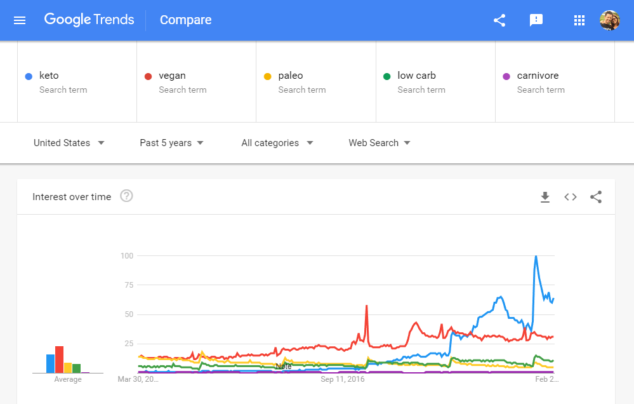Click the Compare page title
This screenshot has width=634, height=404.
(x=185, y=20)
